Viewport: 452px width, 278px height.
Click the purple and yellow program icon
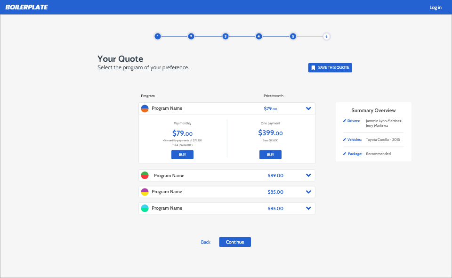pyautogui.click(x=145, y=192)
